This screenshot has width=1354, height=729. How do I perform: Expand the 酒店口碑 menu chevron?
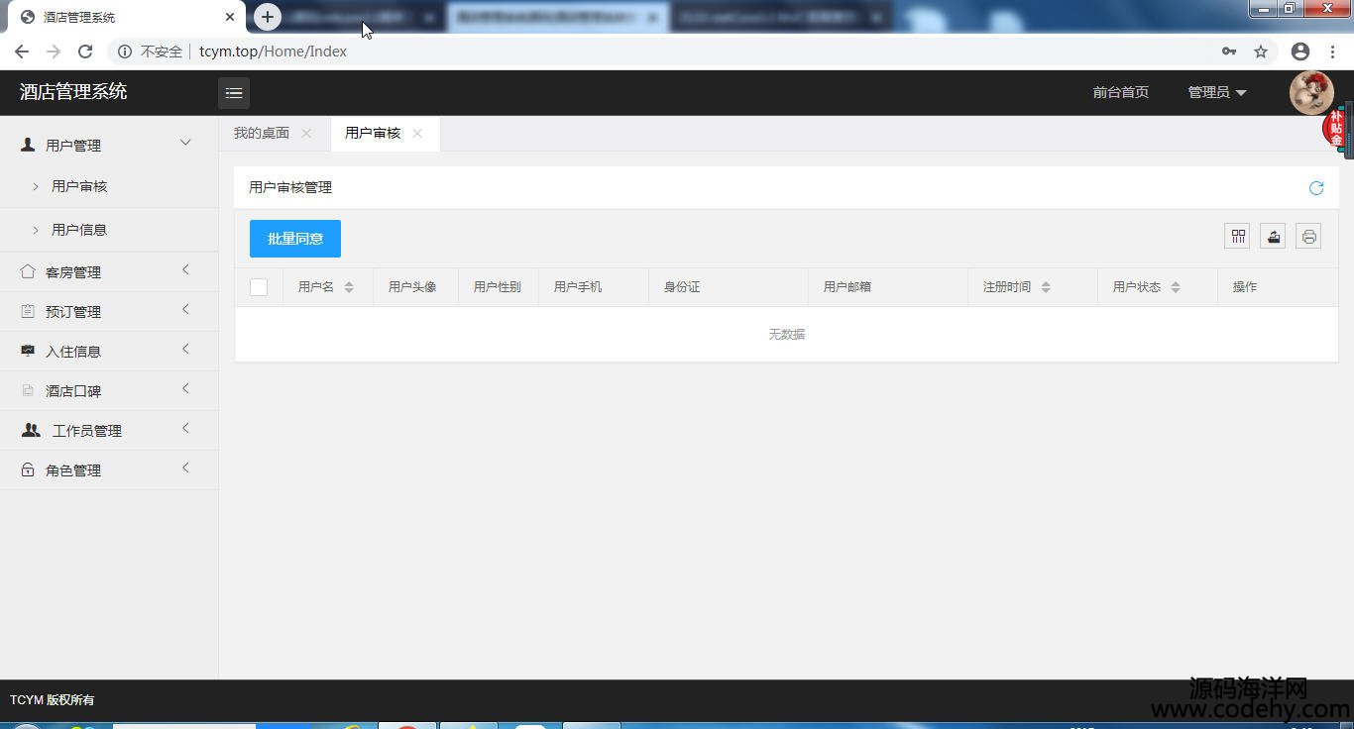click(185, 389)
